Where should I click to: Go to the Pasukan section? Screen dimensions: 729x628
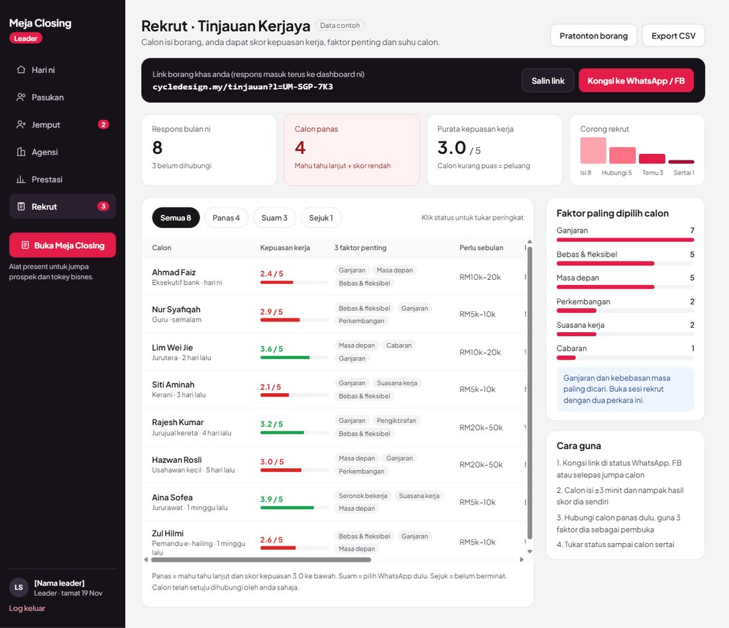[62, 97]
